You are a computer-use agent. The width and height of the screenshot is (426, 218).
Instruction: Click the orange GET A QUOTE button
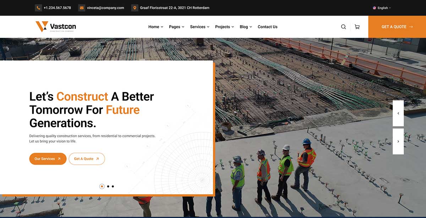coord(397,27)
